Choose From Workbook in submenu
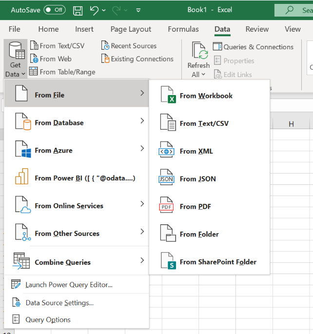This screenshot has height=334, width=313. [209, 96]
